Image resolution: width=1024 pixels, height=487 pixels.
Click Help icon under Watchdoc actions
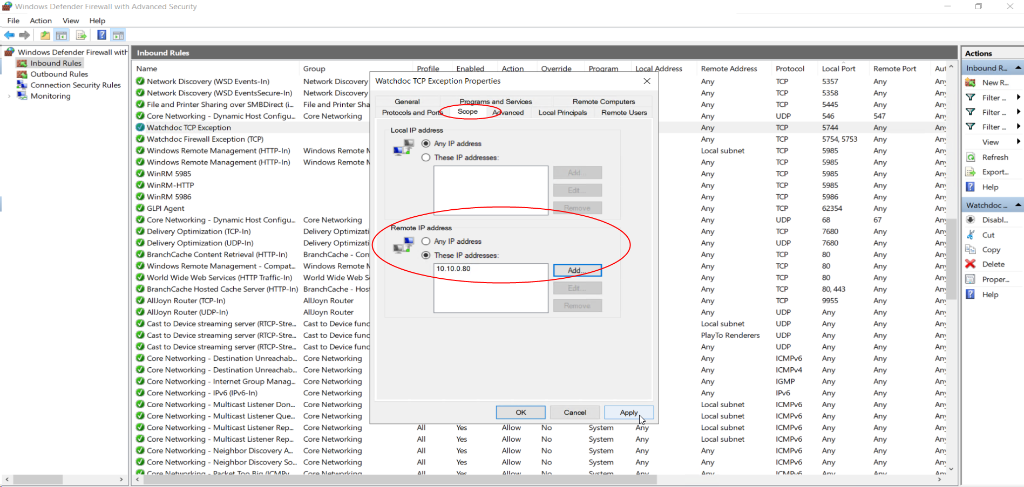(970, 294)
